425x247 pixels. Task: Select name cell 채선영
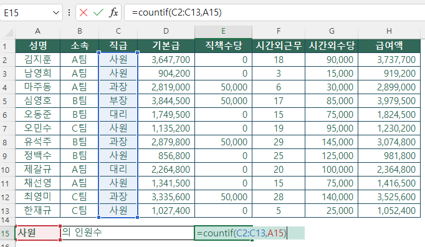point(37,183)
